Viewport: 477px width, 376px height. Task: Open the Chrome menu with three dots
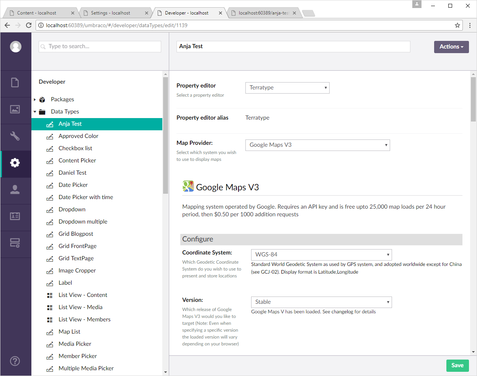point(470,25)
